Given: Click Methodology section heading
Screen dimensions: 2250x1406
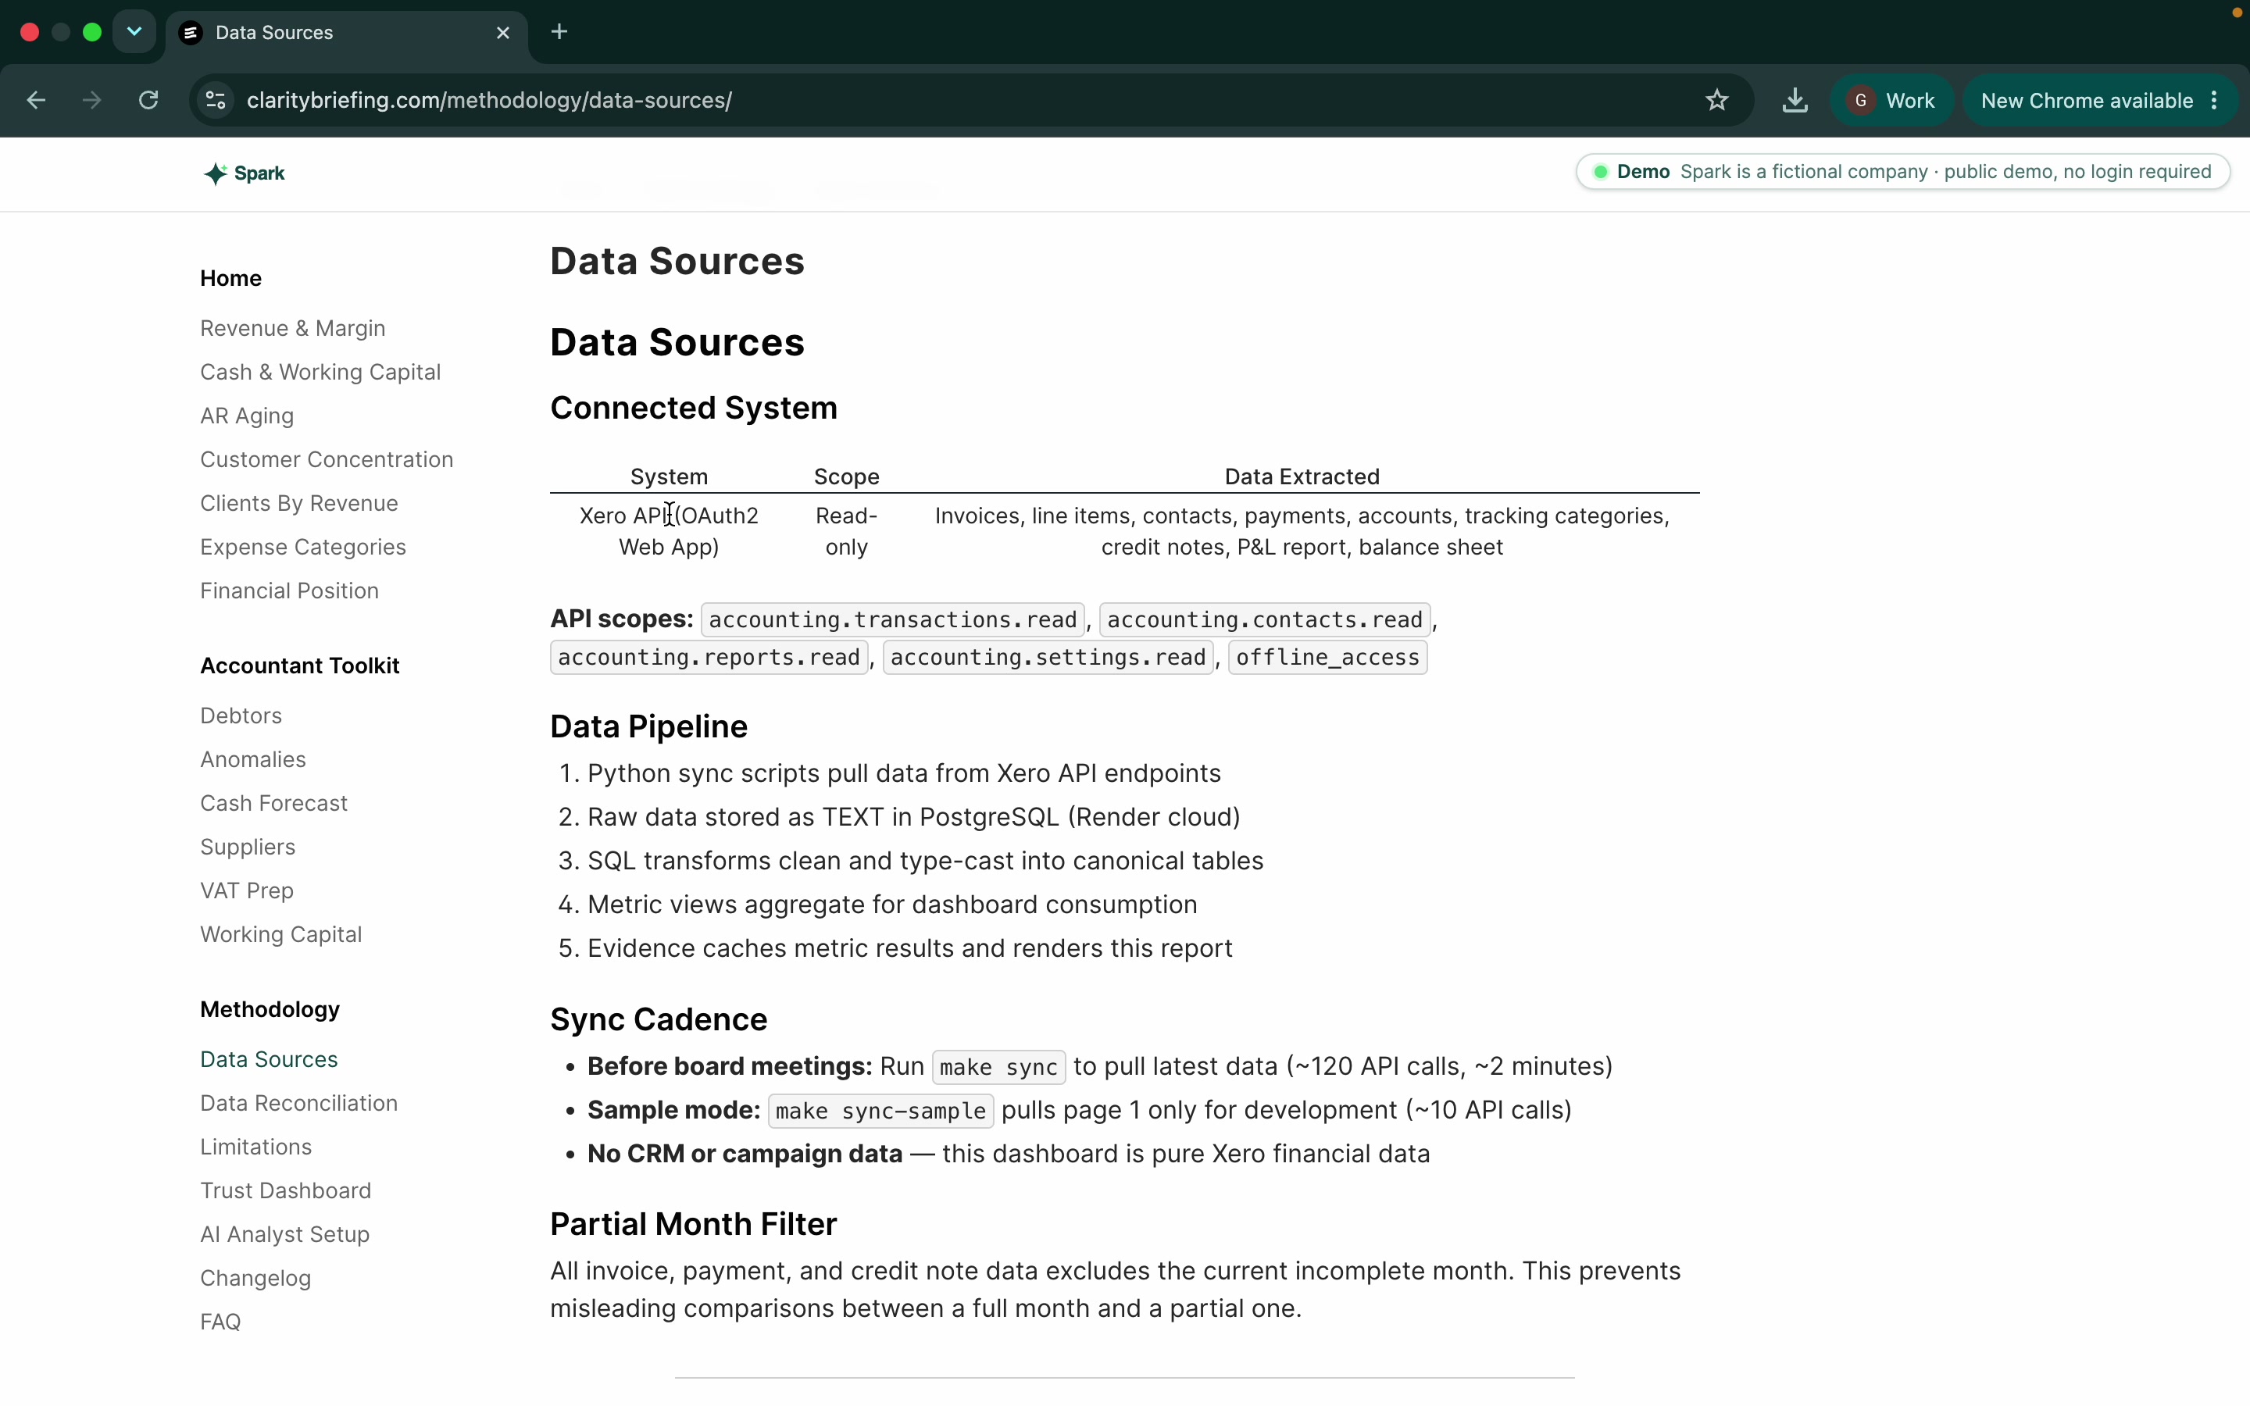Looking at the screenshot, I should pos(270,1010).
